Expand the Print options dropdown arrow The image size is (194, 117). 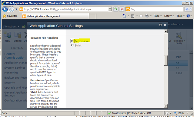151,16
